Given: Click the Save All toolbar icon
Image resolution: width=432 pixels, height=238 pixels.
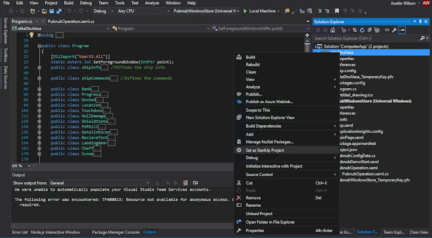Looking at the screenshot, I should pos(59,11).
